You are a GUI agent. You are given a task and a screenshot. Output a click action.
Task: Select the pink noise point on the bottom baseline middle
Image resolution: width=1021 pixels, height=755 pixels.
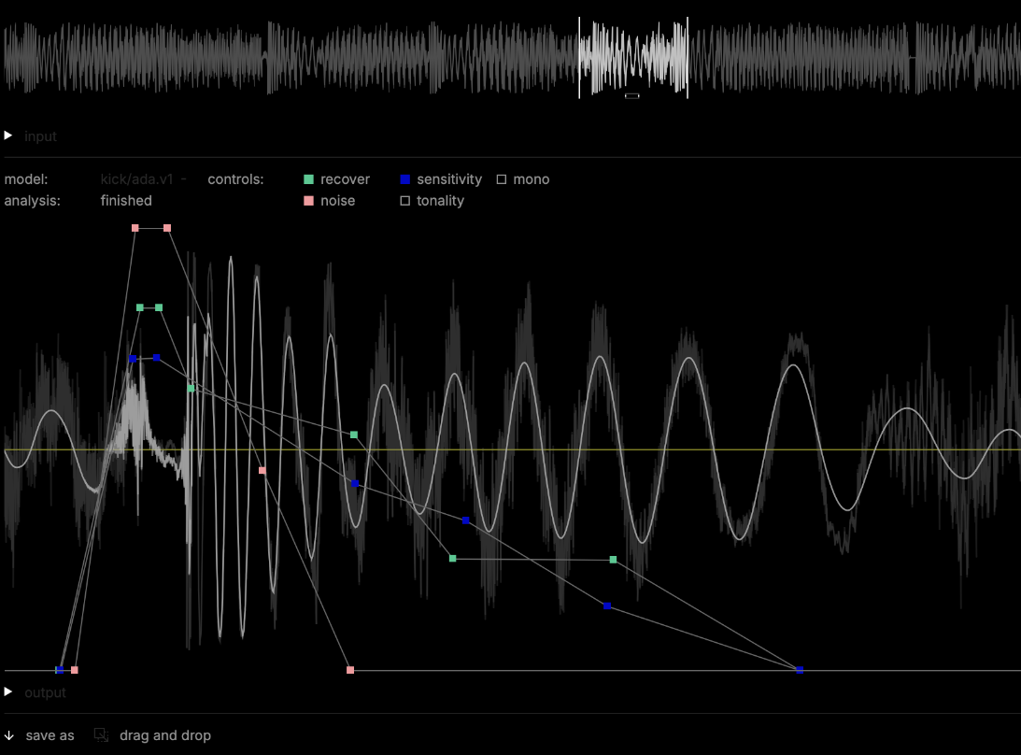[350, 670]
